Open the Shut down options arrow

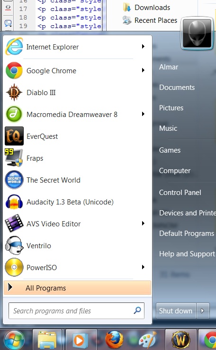coord(203,311)
